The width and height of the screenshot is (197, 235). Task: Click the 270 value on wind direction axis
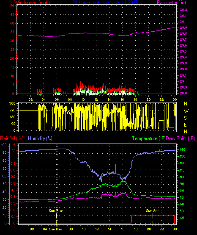tap(12, 111)
